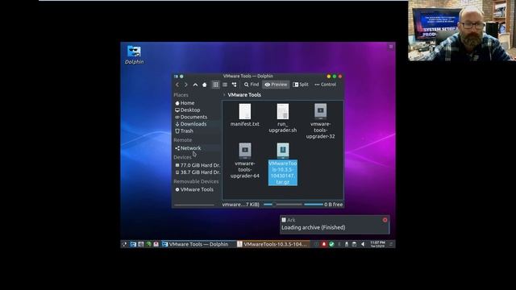This screenshot has height=290, width=516.
Task: Split the Dolphin view
Action: [301, 85]
